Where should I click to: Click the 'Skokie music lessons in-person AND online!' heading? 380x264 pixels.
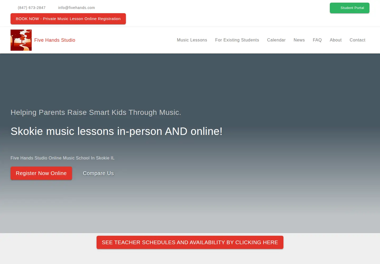(116, 131)
